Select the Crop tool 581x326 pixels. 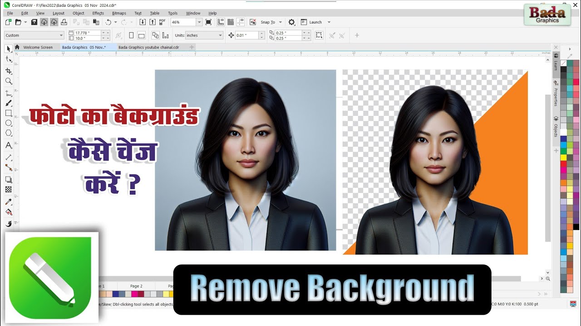(x=9, y=71)
